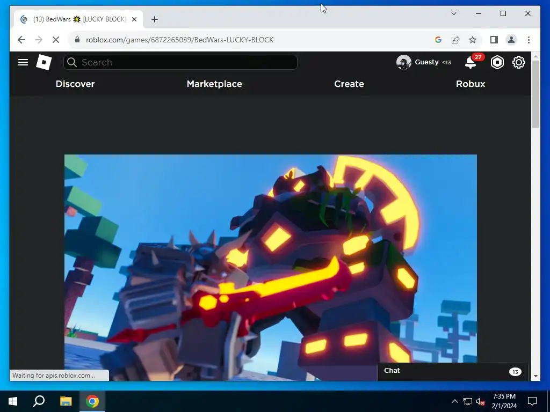Open the network status tray icon

pos(468,401)
